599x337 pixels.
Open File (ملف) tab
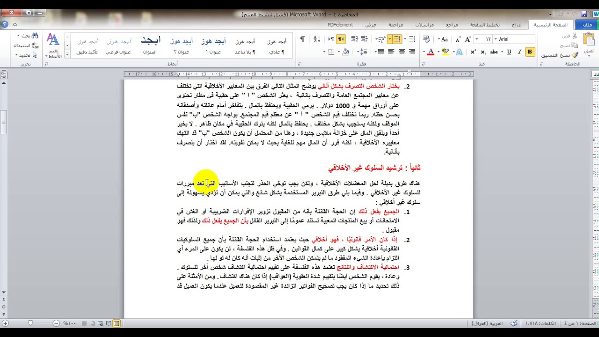(x=587, y=25)
